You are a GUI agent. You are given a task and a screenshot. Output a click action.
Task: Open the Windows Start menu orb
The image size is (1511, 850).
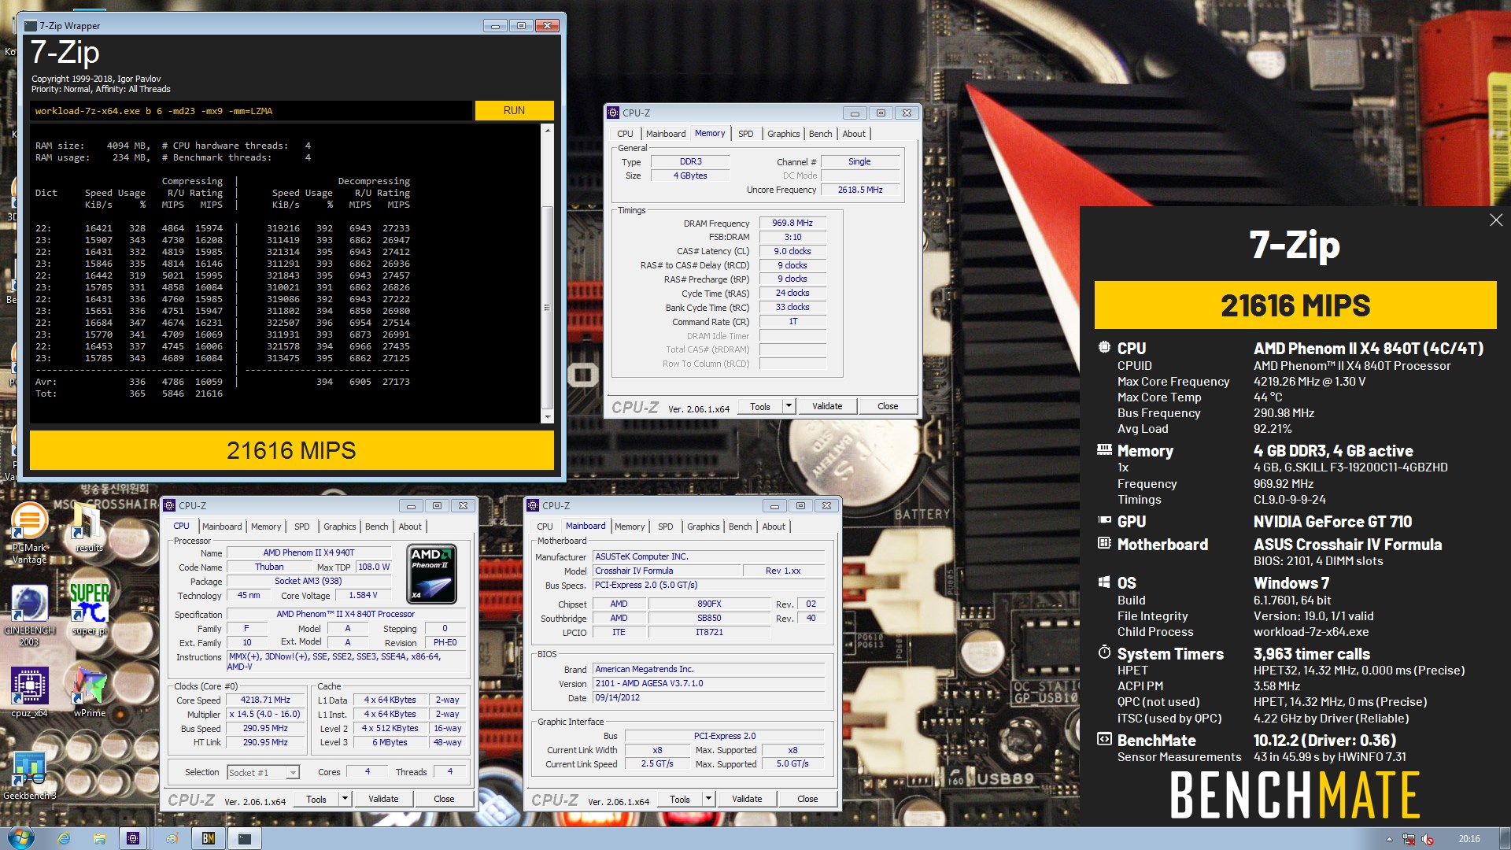(x=20, y=838)
